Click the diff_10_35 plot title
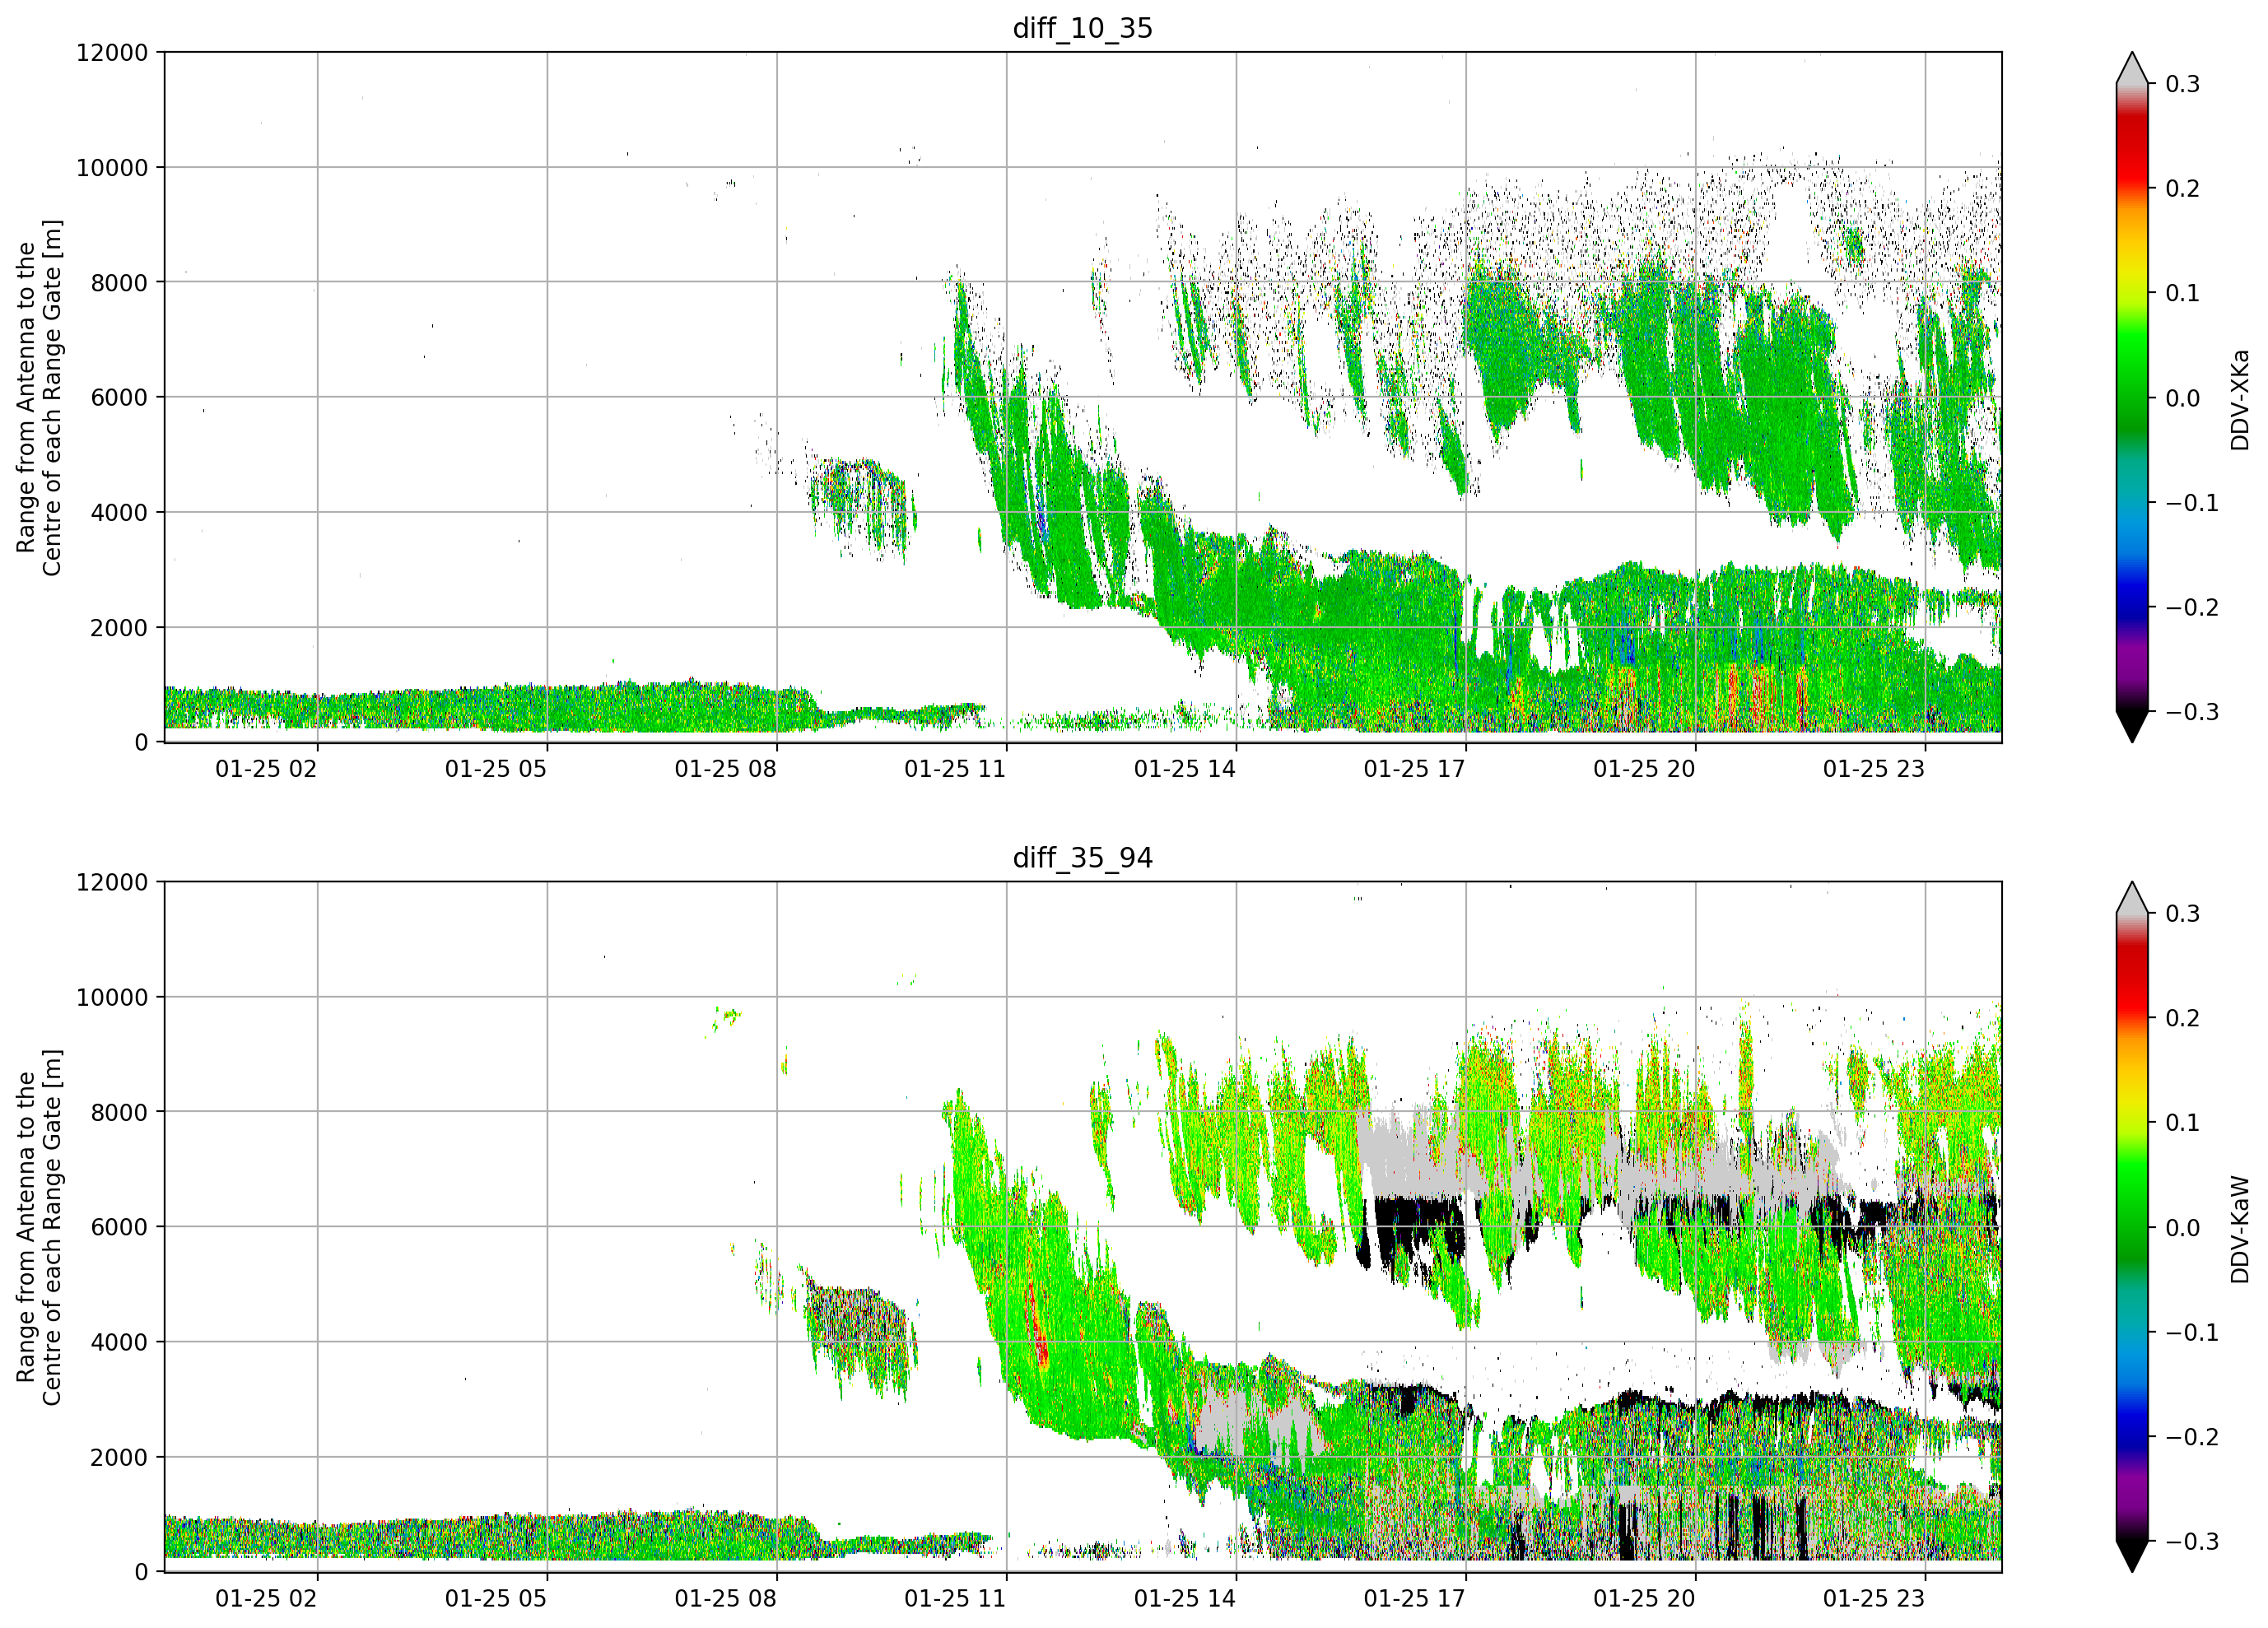 coord(1082,28)
